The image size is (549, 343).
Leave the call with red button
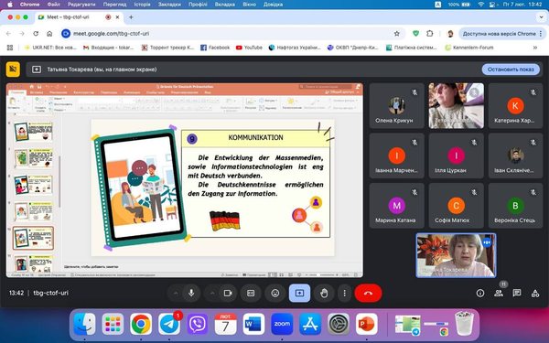368,293
